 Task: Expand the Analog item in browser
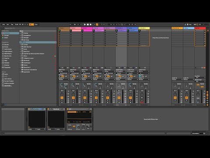(x=21, y=33)
